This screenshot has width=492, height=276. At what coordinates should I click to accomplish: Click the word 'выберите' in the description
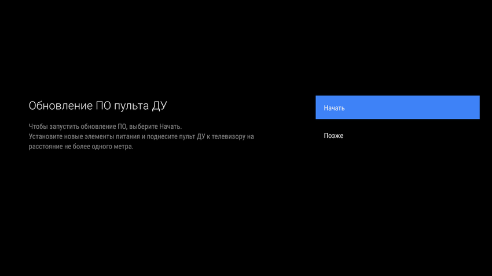coord(143,126)
